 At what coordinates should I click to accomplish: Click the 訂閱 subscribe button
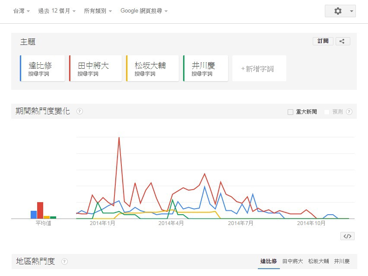(x=323, y=41)
